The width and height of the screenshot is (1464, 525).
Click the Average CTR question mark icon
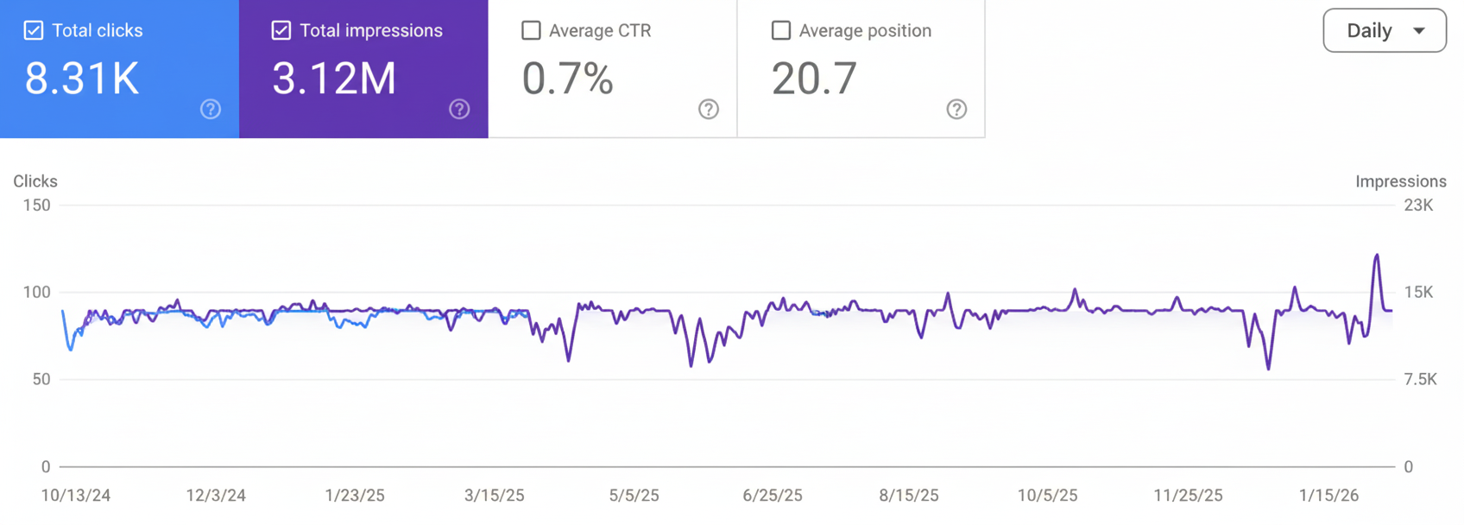coord(708,110)
